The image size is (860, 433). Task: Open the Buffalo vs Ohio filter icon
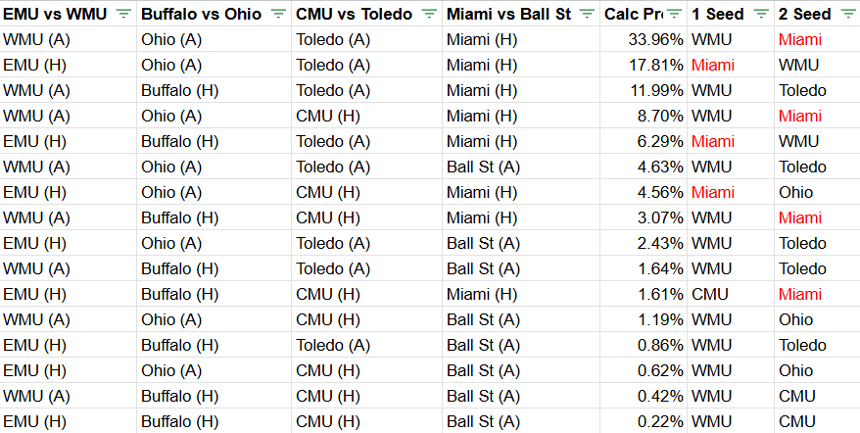point(278,14)
